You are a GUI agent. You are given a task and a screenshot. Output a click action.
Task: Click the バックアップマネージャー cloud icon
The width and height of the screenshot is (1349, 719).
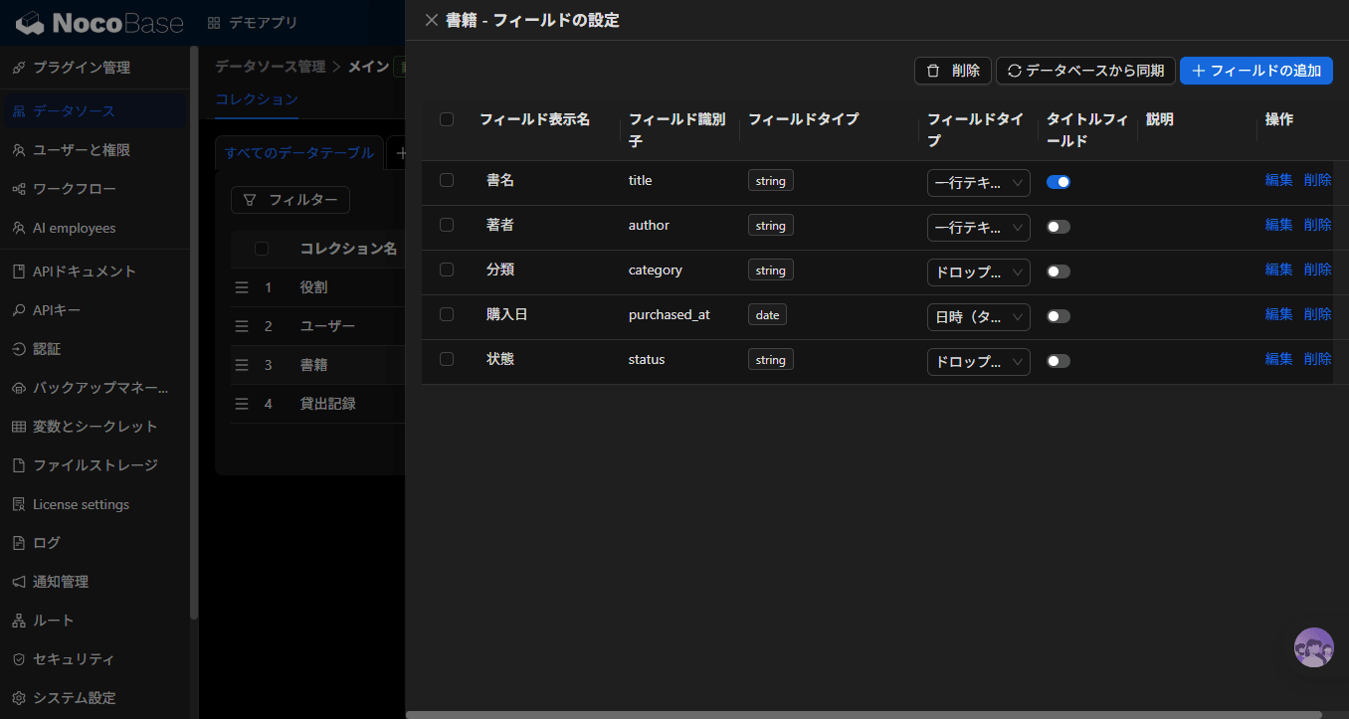[x=19, y=388]
